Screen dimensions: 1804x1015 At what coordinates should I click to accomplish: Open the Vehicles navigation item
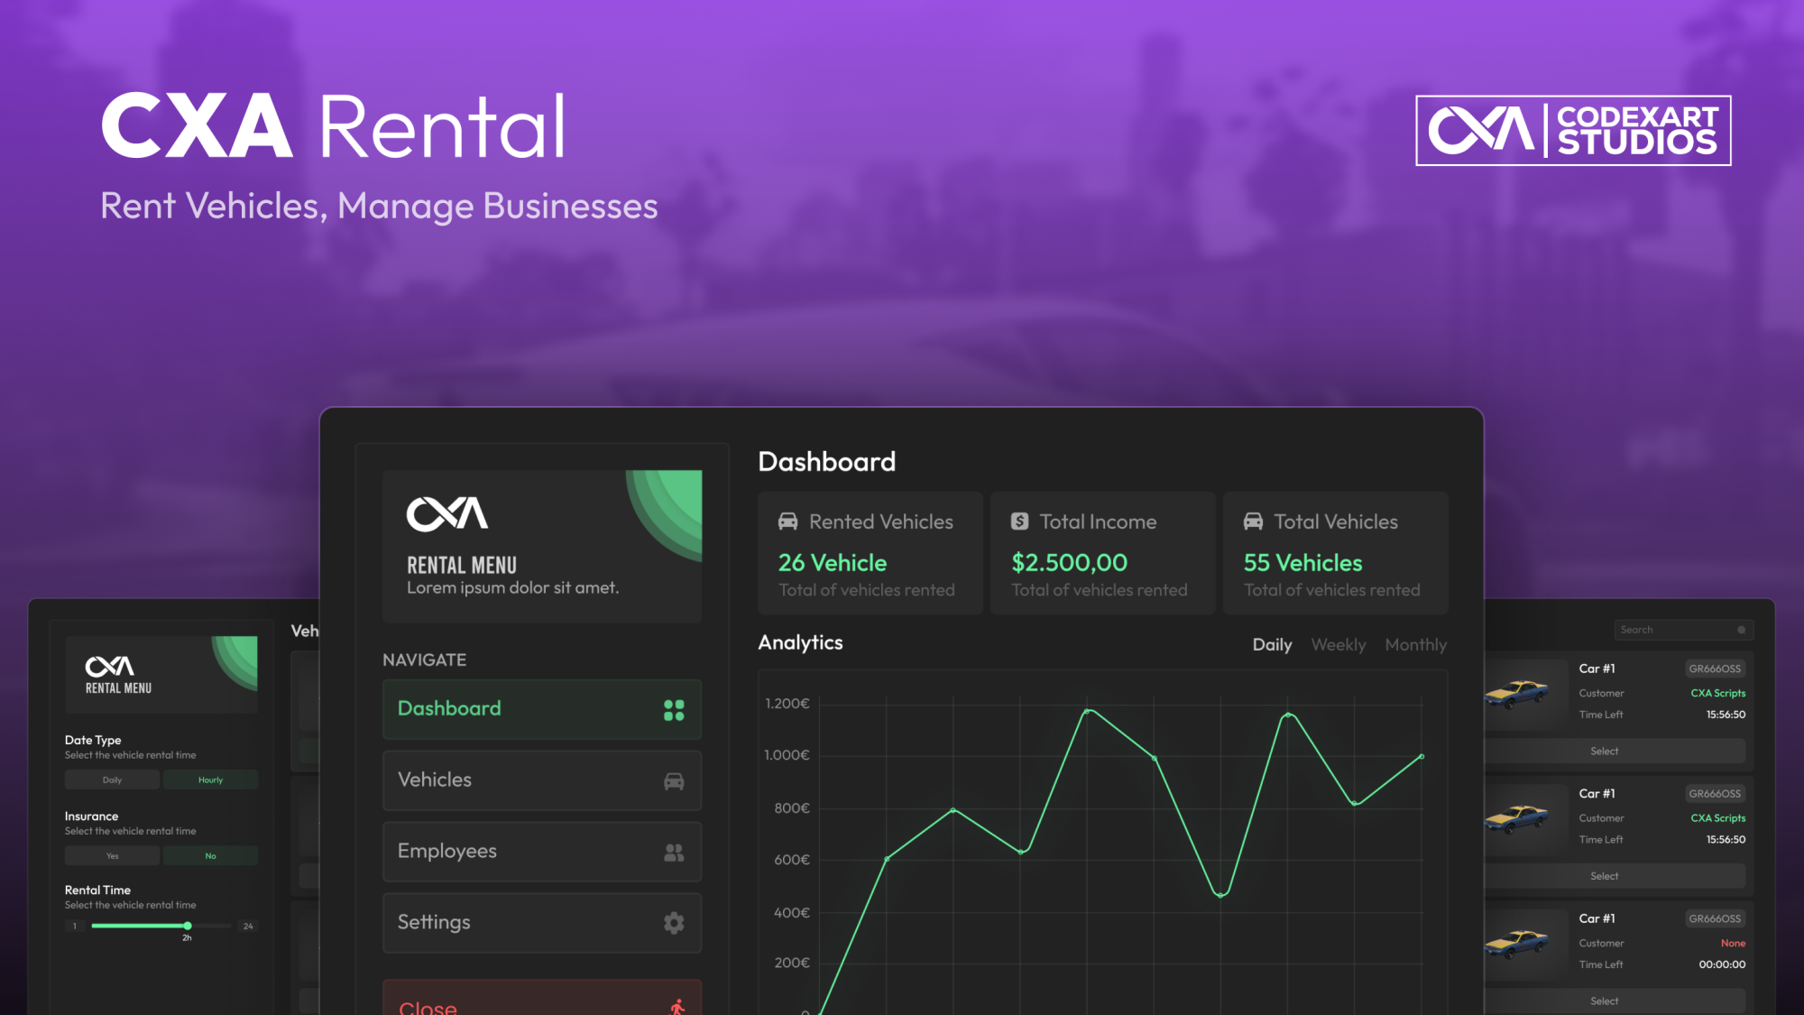[x=542, y=780]
